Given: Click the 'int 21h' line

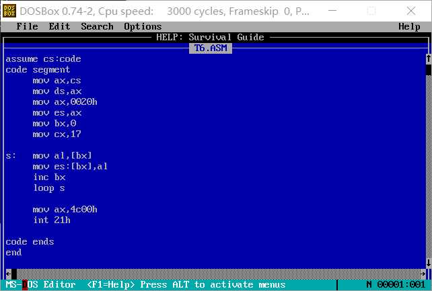Looking at the screenshot, I should point(52,220).
